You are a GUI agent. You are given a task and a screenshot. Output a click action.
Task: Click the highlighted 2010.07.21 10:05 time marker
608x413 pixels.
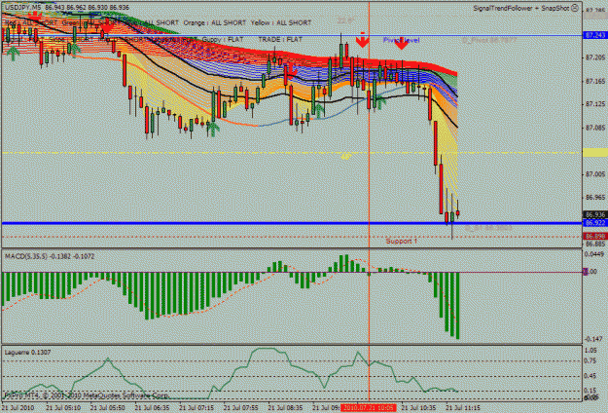369,408
